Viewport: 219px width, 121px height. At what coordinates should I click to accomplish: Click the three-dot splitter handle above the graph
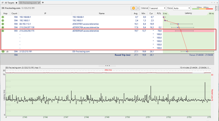point(108,66)
